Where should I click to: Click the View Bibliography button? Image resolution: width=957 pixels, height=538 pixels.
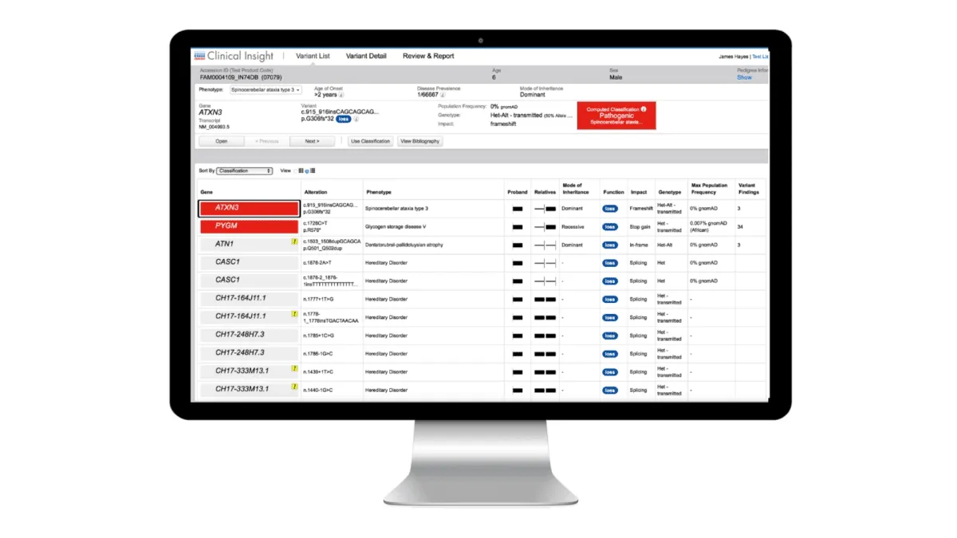point(419,141)
